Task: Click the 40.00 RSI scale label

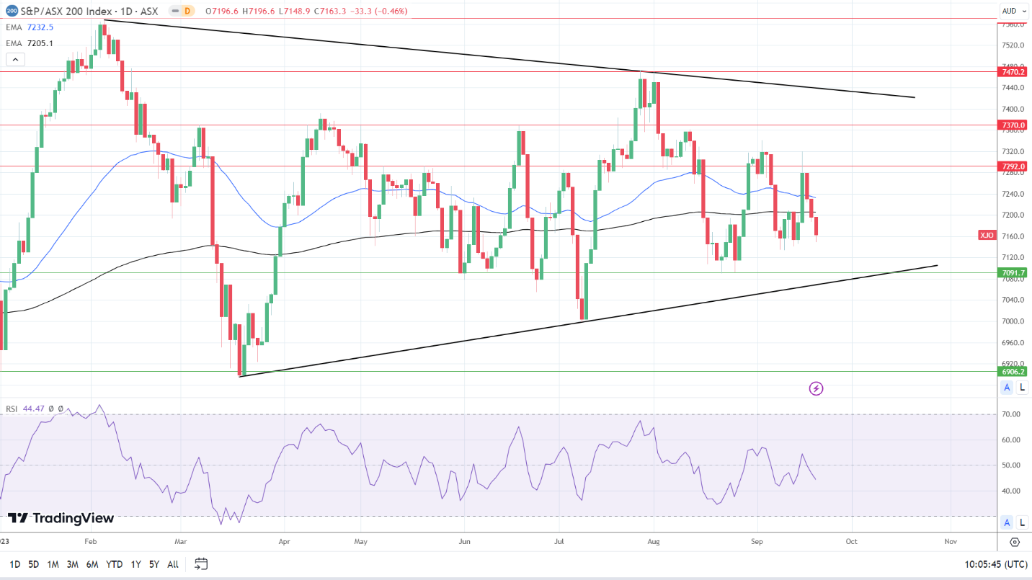Action: [1011, 491]
